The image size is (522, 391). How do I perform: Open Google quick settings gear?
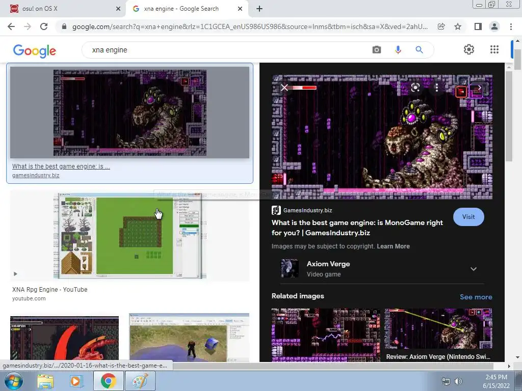click(x=469, y=49)
